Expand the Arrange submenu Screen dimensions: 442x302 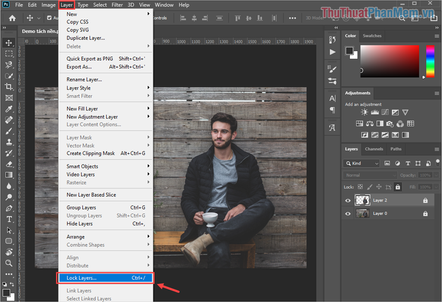tap(105, 236)
